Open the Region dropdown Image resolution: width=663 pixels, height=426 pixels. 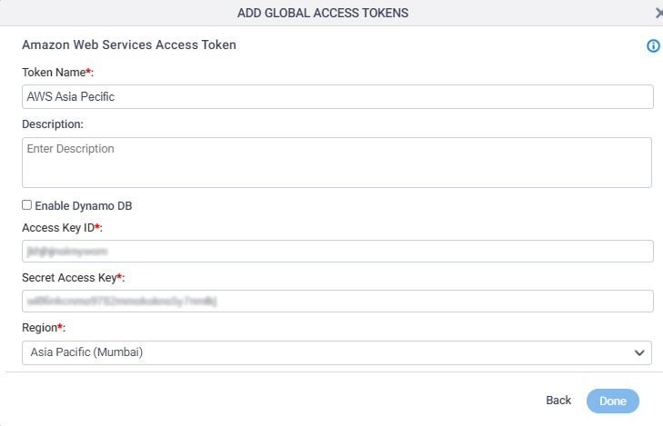pyautogui.click(x=337, y=352)
